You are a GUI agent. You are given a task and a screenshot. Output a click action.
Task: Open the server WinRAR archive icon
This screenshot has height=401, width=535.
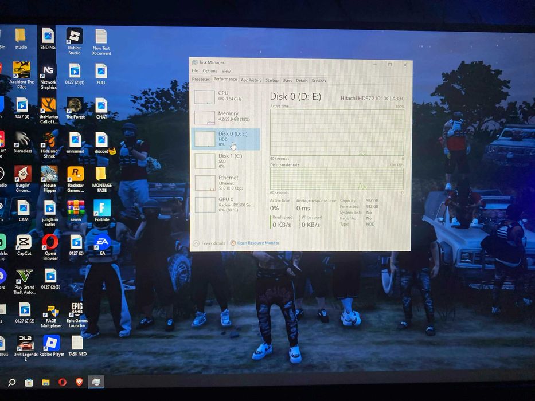[76, 211]
